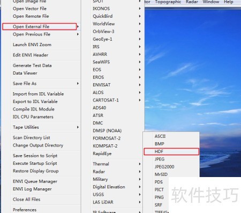Select Save Session to Script
Screen dimensions: 241x213
tap(35, 156)
